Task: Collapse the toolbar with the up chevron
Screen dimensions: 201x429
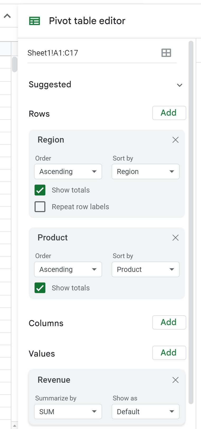Action: pyautogui.click(x=7, y=16)
